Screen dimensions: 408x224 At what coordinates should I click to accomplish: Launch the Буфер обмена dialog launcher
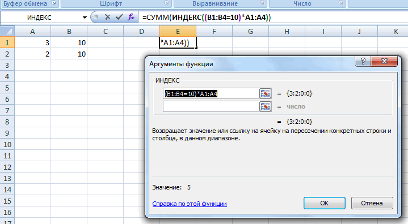[x=54, y=3]
